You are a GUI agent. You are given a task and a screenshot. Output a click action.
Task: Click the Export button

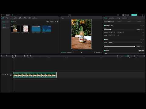pos(134,15)
